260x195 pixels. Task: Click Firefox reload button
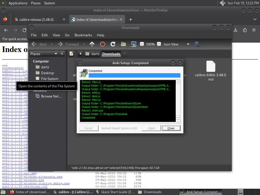point(24,30)
